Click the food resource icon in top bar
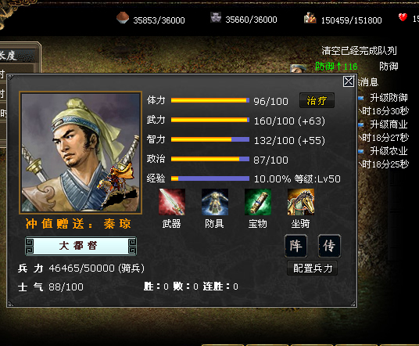419x346 pixels. point(123,18)
